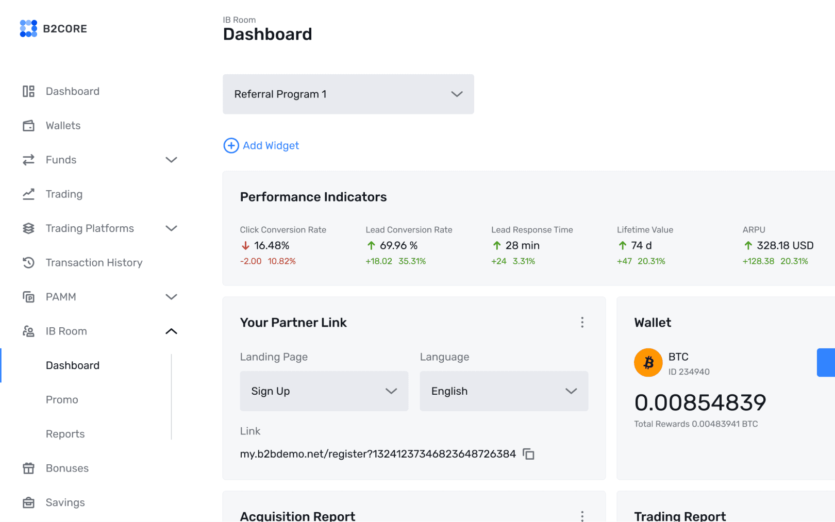835x522 pixels.
Task: Click green up arrow by Lead Conversion Rate
Action: click(x=371, y=246)
